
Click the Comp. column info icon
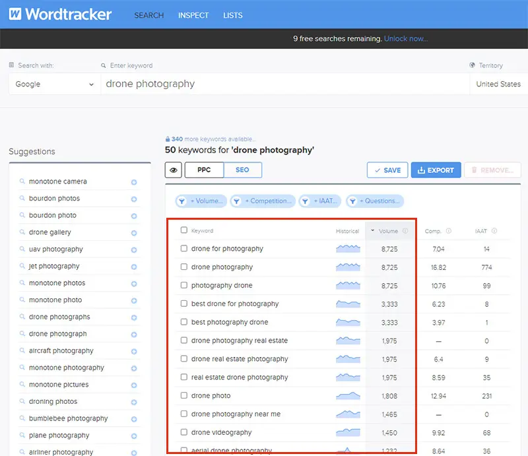[449, 231]
